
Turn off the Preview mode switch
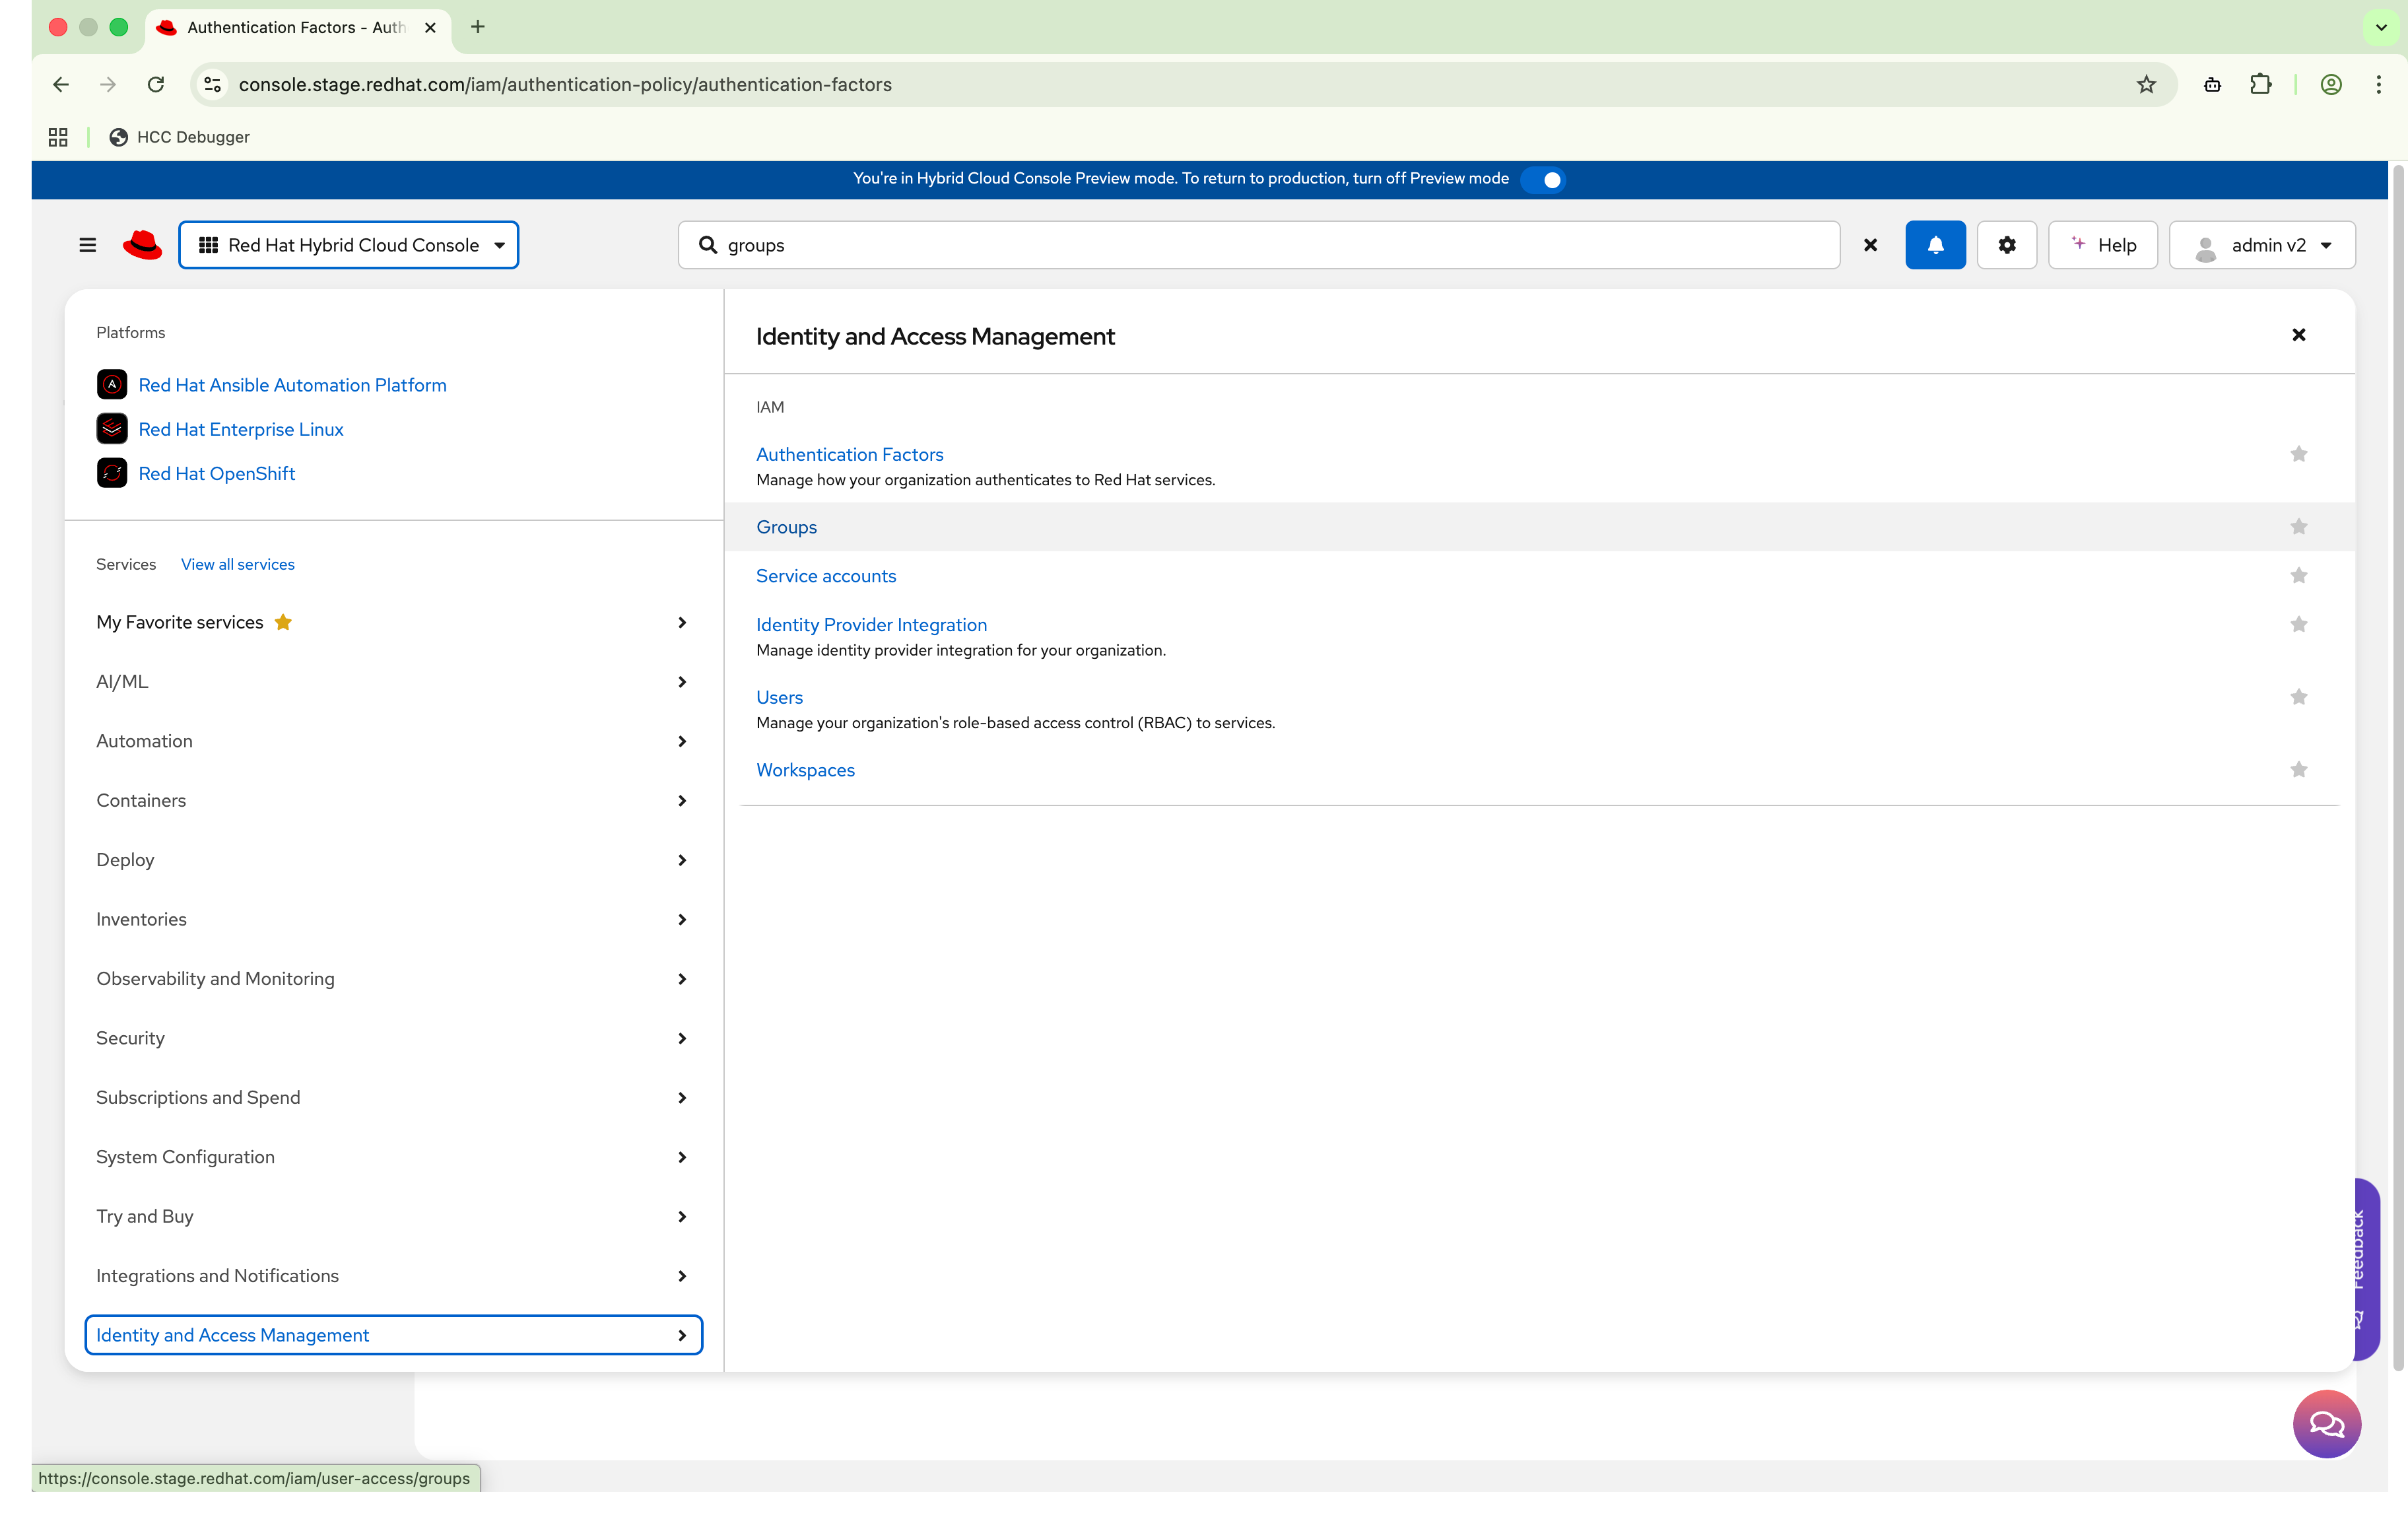(1542, 179)
